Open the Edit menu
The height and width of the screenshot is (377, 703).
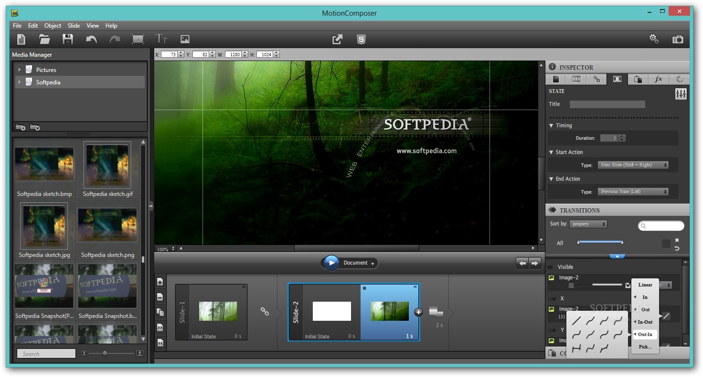tap(33, 26)
